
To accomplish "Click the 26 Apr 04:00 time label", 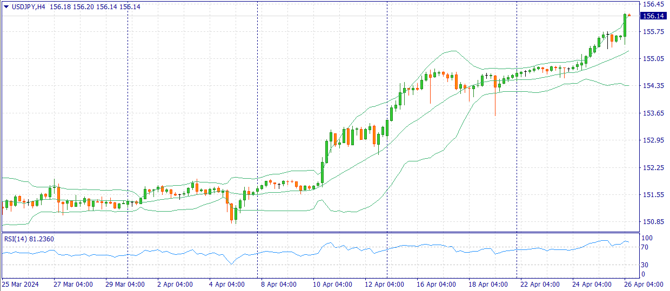I will 644,285.
